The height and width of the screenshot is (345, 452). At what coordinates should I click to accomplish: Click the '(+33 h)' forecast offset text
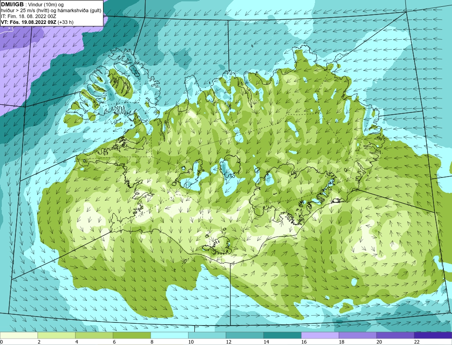pyautogui.click(x=66, y=22)
